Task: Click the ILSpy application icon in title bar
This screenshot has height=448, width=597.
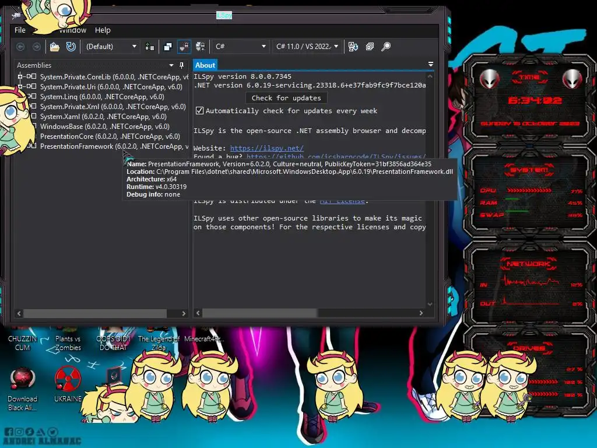Action: click(x=16, y=15)
